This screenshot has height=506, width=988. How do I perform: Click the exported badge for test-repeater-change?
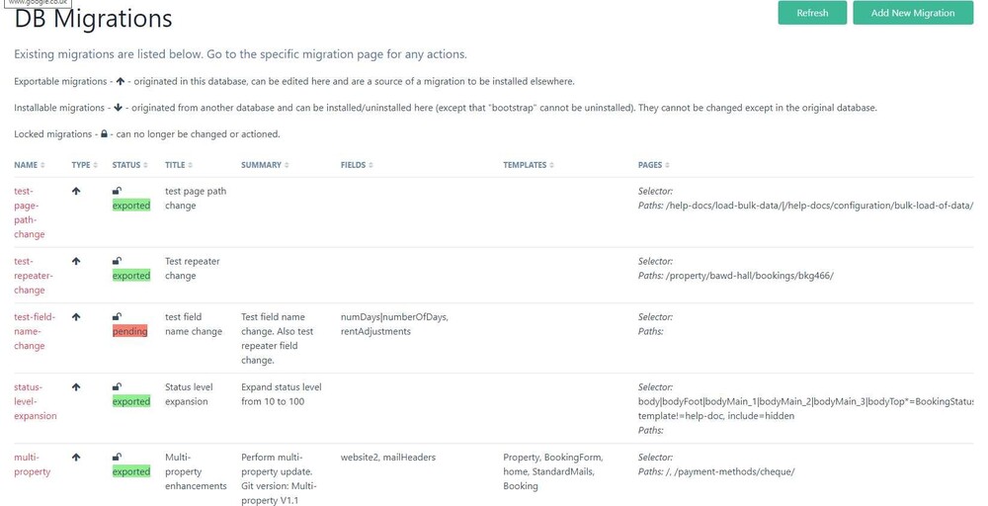130,276
